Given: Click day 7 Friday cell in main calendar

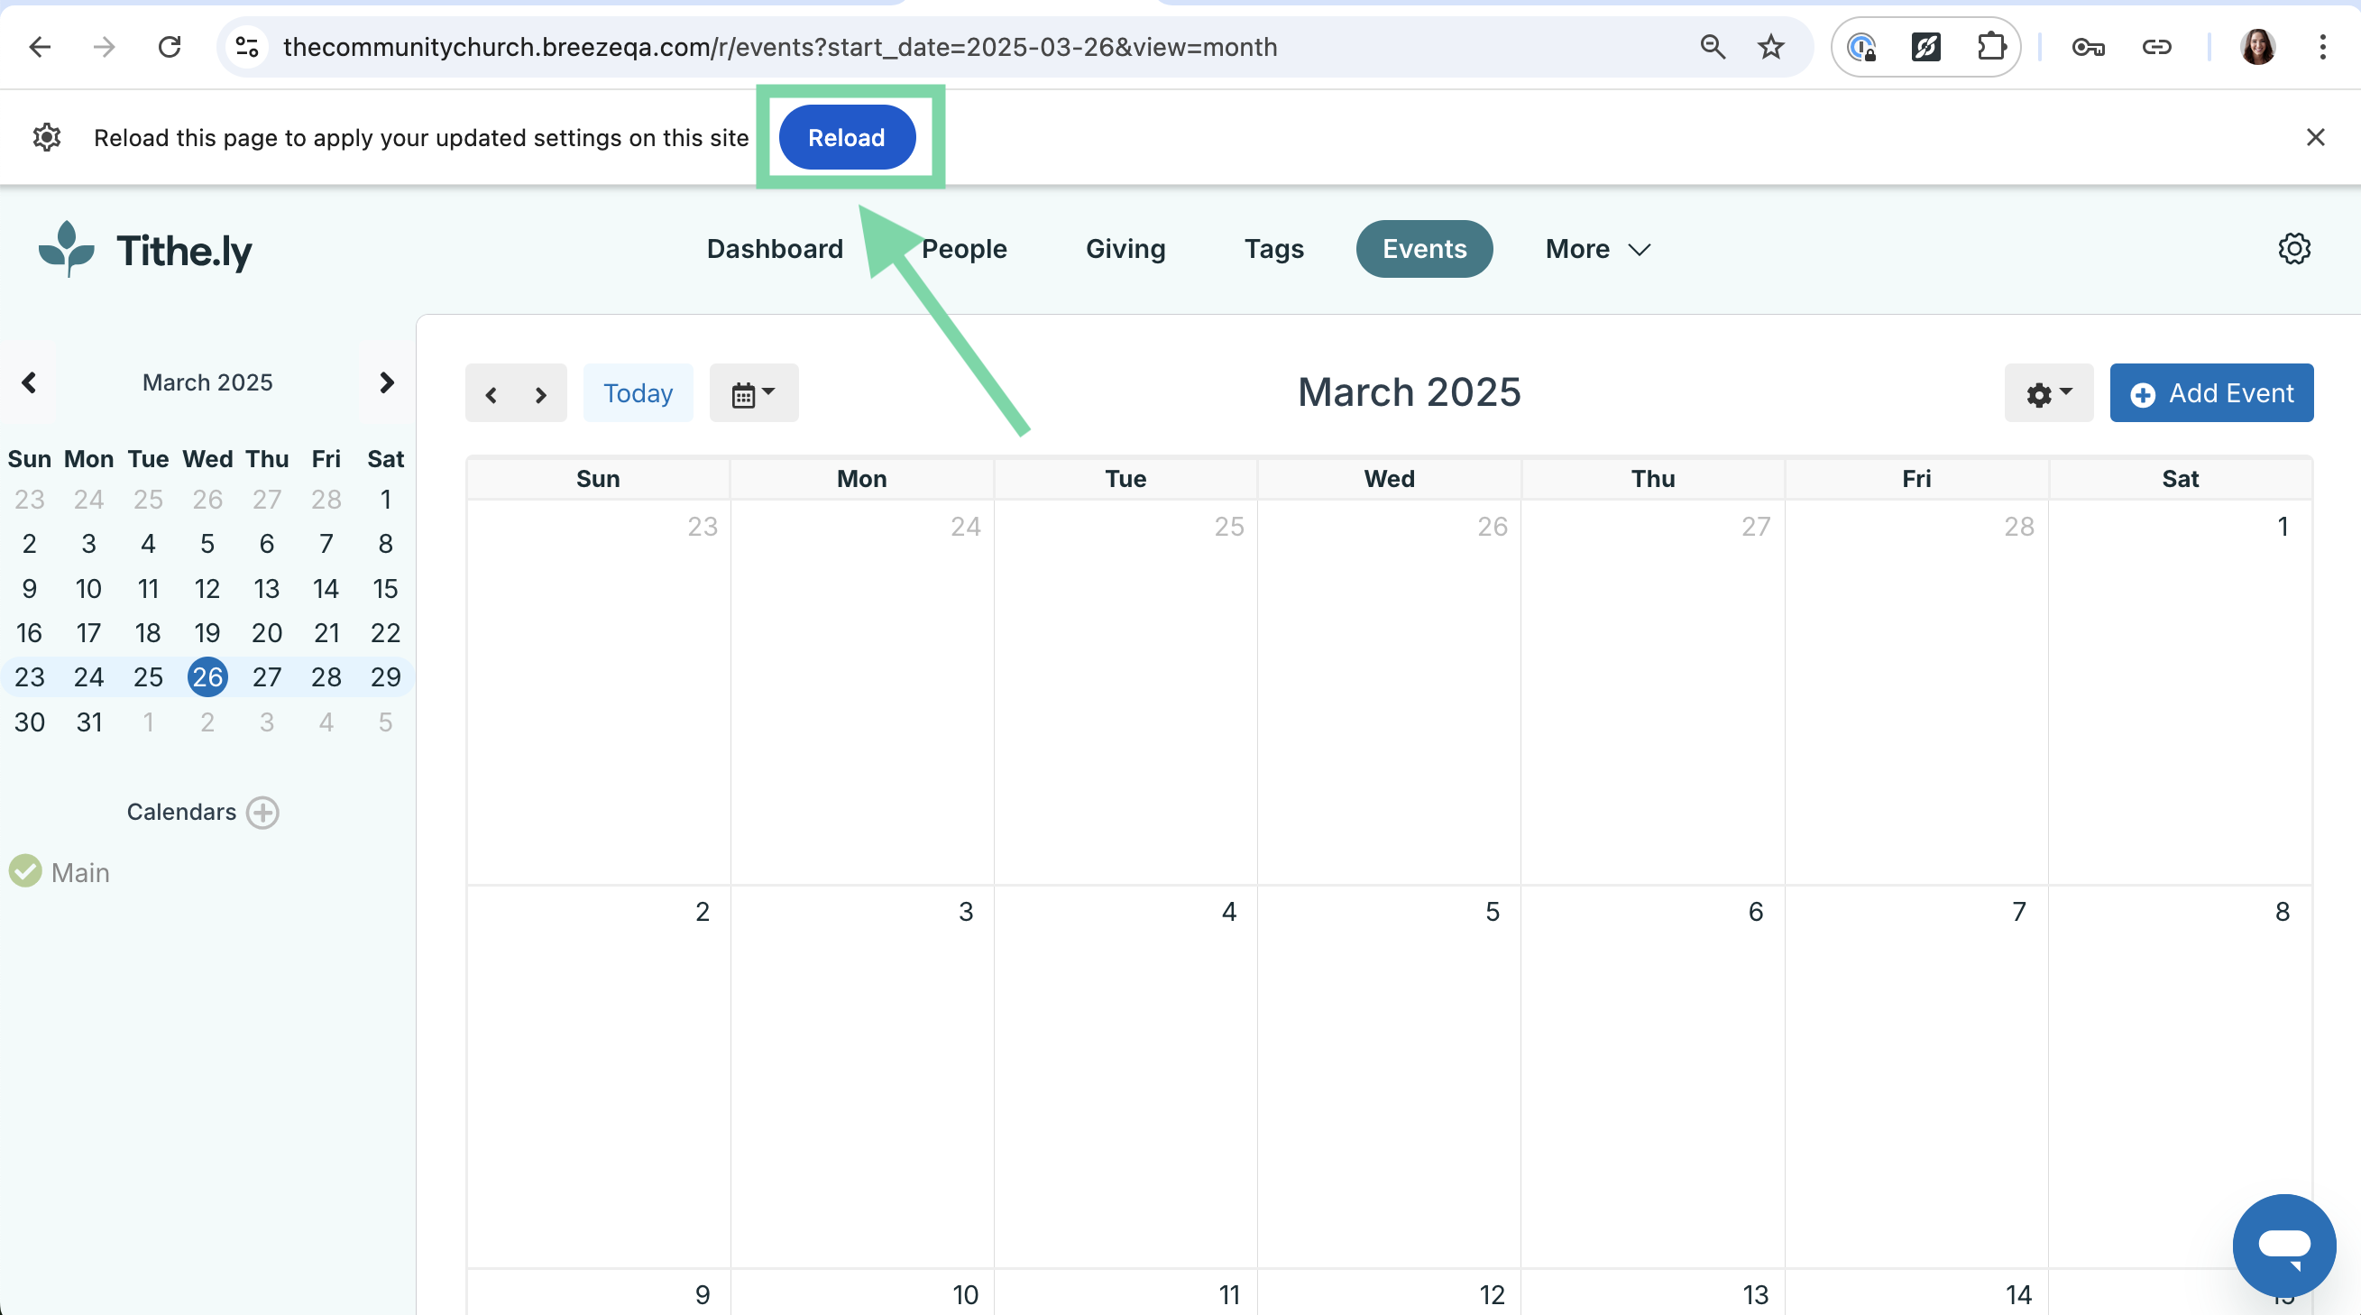Looking at the screenshot, I should click(x=1916, y=1077).
